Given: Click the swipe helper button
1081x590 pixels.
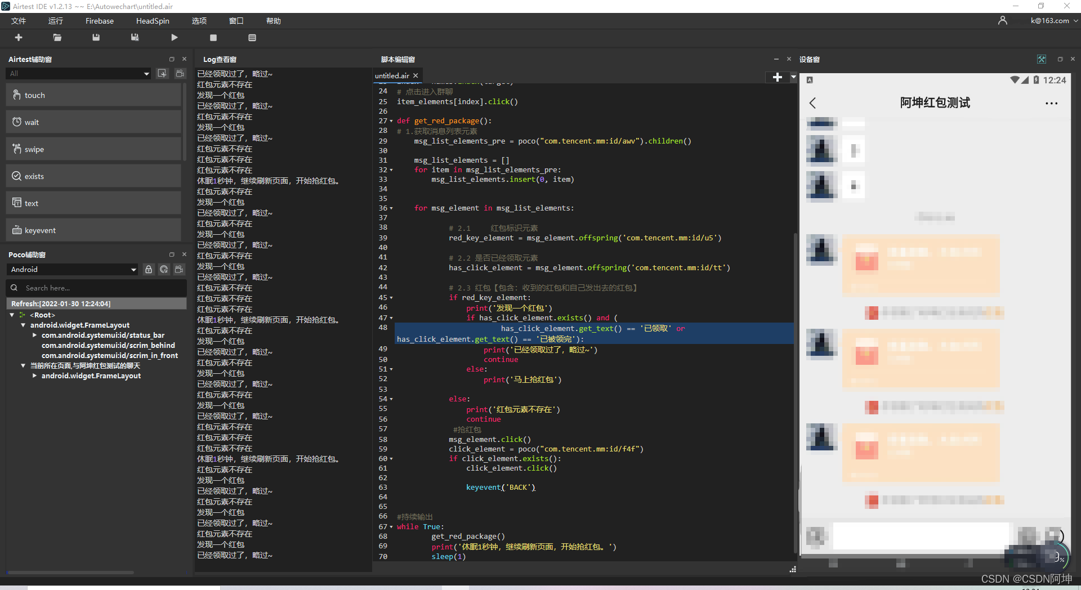Looking at the screenshot, I should pos(93,149).
